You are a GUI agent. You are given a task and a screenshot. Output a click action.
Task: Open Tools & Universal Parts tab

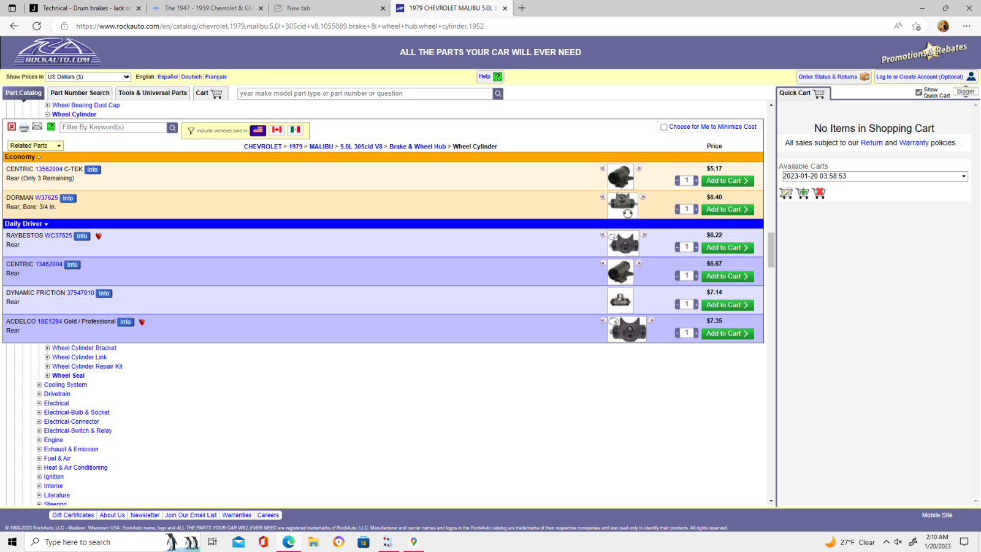(153, 93)
